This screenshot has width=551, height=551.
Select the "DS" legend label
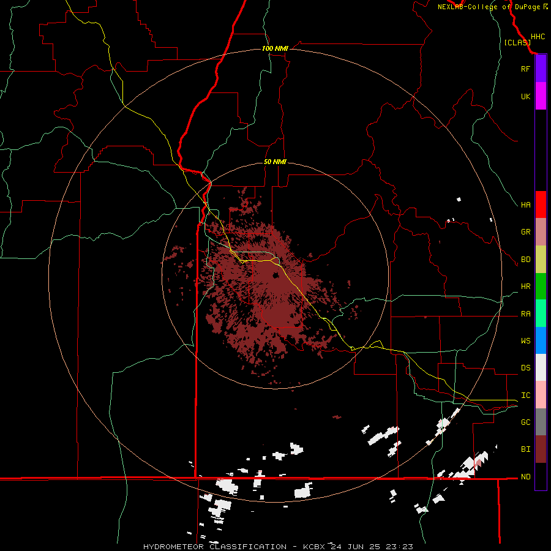525,368
